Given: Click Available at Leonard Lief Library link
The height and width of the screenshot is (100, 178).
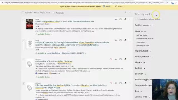Looking at the screenshot, I should pos(61,53).
